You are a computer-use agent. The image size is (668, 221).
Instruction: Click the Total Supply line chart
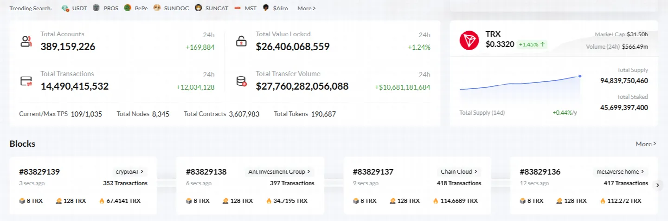coord(520,88)
